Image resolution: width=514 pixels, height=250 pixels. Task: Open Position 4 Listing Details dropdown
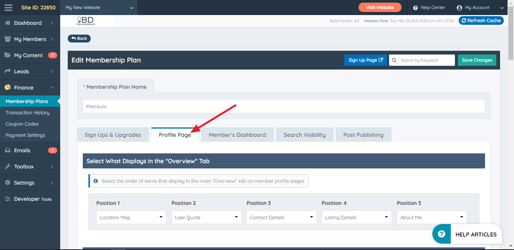click(x=357, y=217)
